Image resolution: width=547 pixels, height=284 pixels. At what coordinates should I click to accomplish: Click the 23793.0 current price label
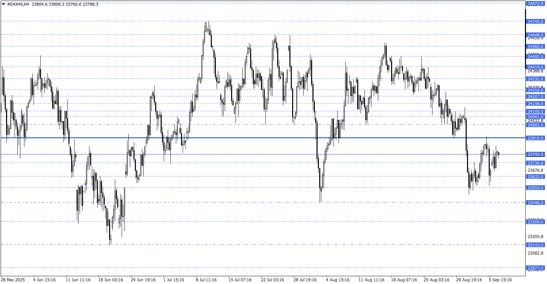[535, 155]
